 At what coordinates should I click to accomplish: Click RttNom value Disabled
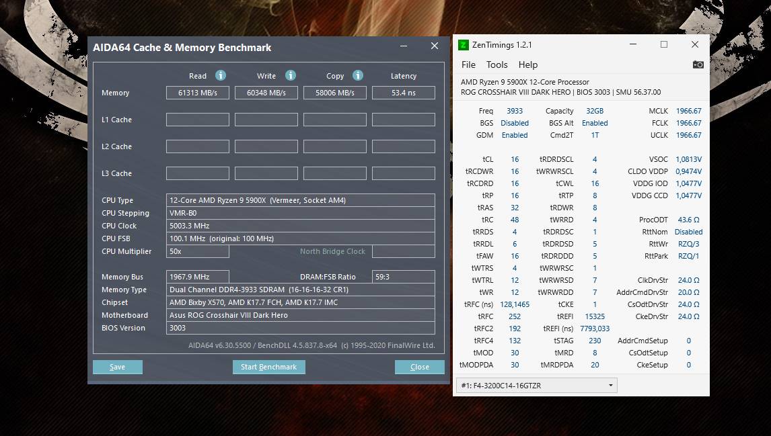point(688,232)
